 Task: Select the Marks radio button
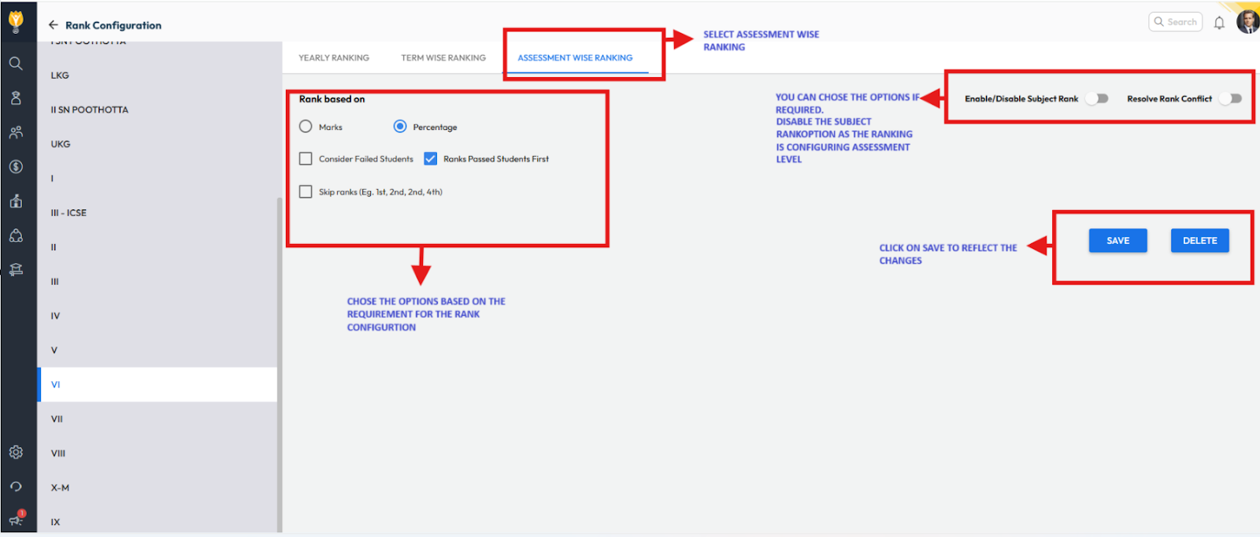[306, 127]
